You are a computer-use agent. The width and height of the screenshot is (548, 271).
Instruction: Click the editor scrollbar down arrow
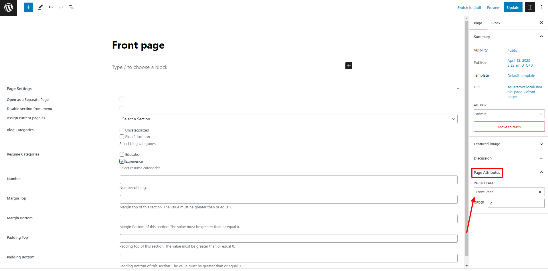pos(466,266)
